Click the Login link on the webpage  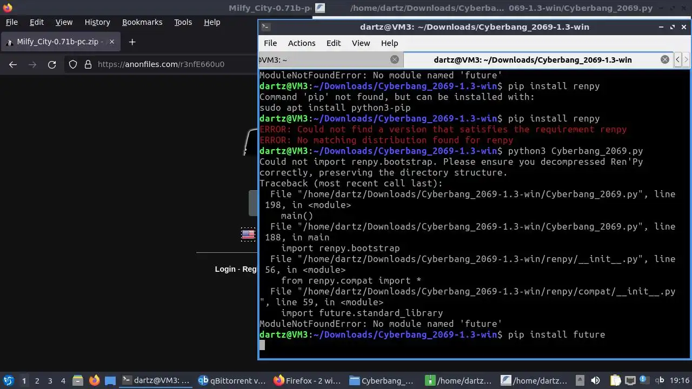[x=225, y=269]
